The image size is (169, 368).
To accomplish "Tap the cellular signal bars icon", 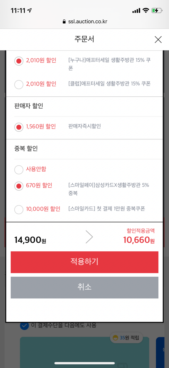I will [136, 11].
